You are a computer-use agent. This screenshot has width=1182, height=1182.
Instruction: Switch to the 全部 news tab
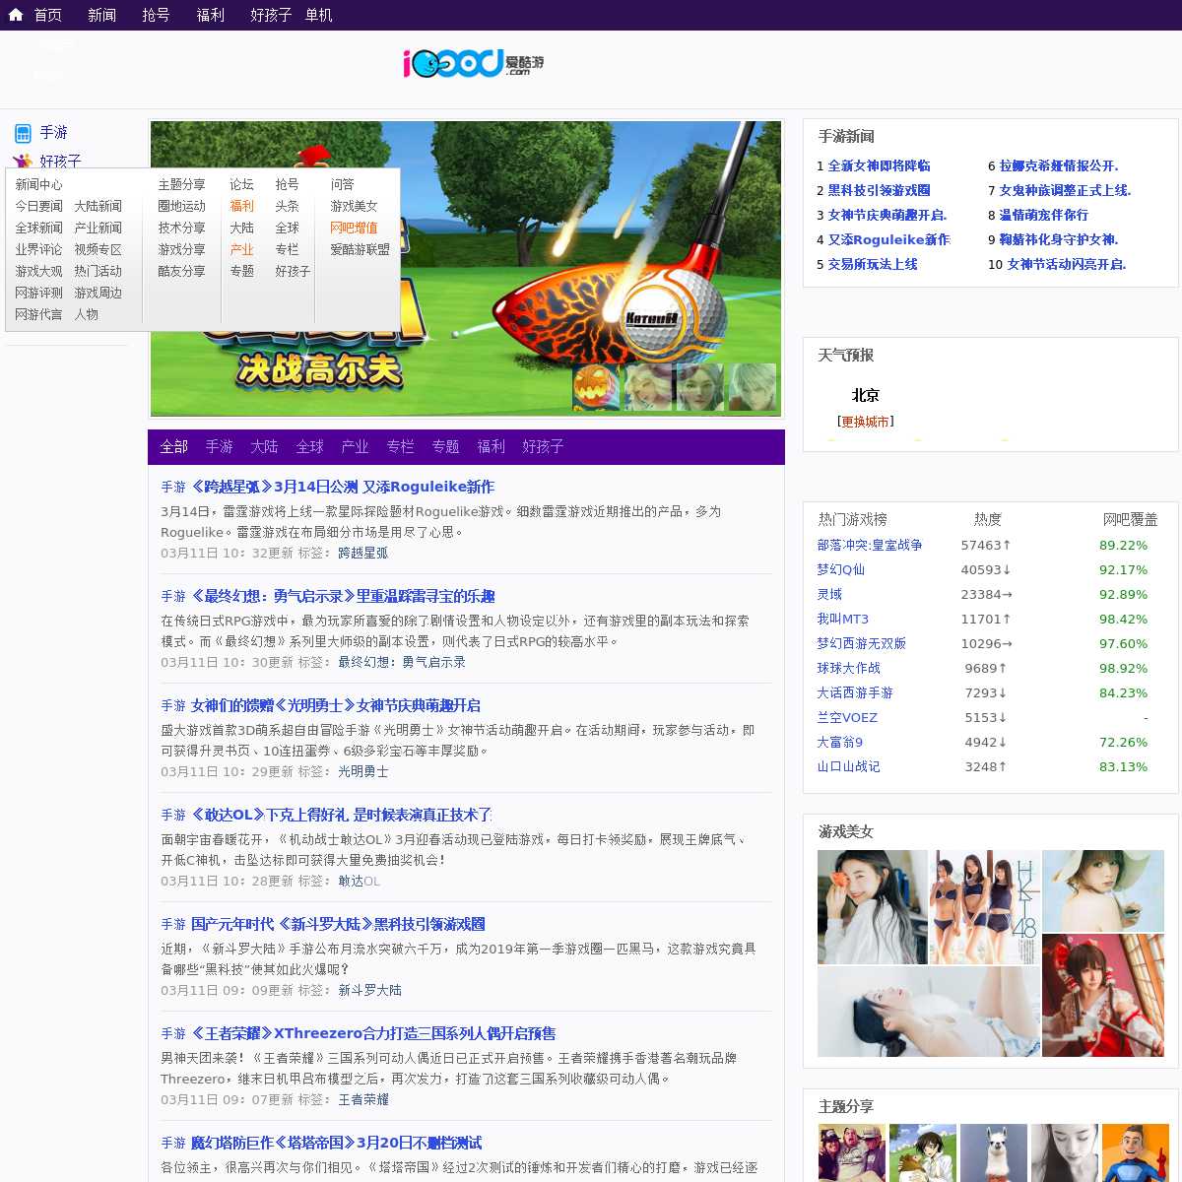[x=174, y=447]
